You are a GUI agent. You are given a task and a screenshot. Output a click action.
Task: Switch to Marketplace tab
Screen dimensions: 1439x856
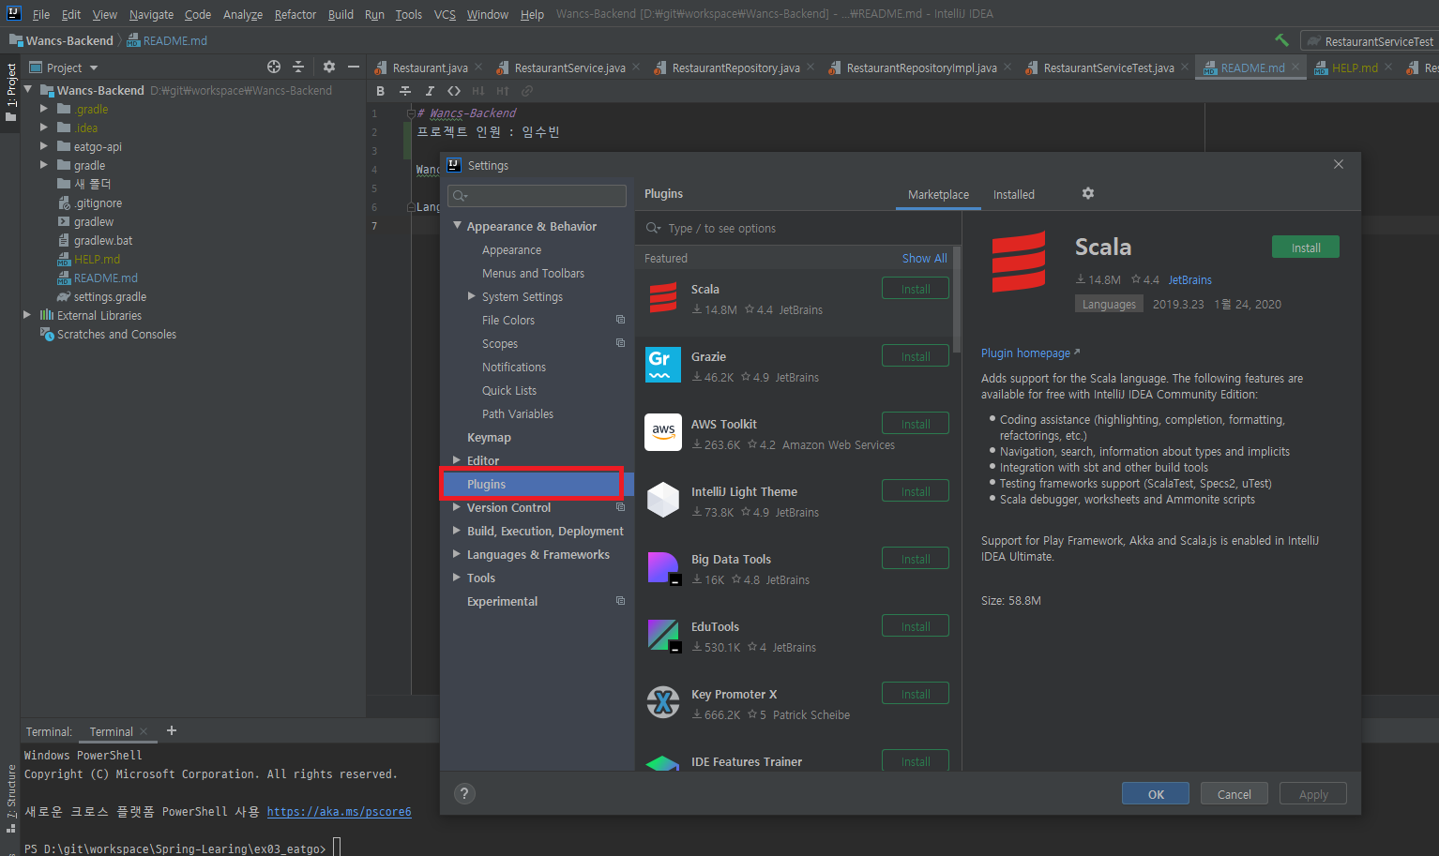(938, 194)
